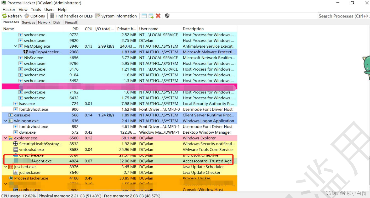Select the Processes tab
Viewport: 370px width, 198px height.
(x=11, y=22)
